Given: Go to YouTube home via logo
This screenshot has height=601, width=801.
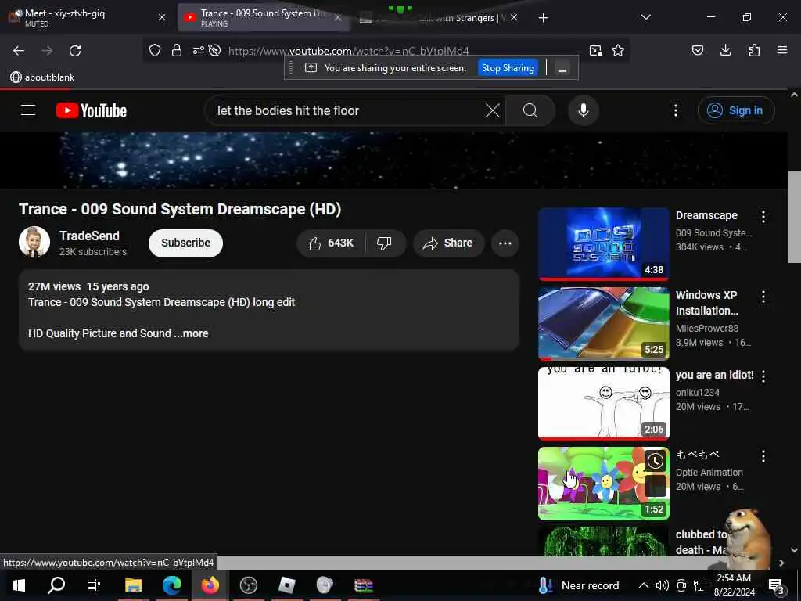Looking at the screenshot, I should pos(92,110).
